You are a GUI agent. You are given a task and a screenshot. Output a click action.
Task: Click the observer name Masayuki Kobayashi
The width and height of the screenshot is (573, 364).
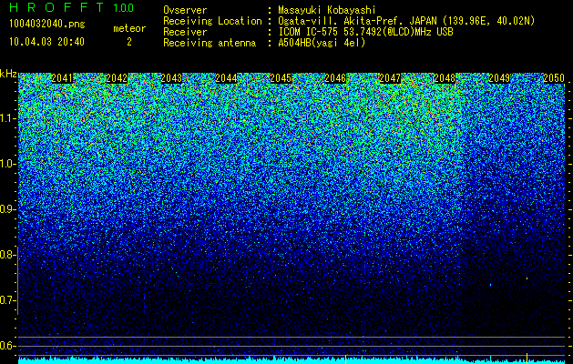pos(327,11)
